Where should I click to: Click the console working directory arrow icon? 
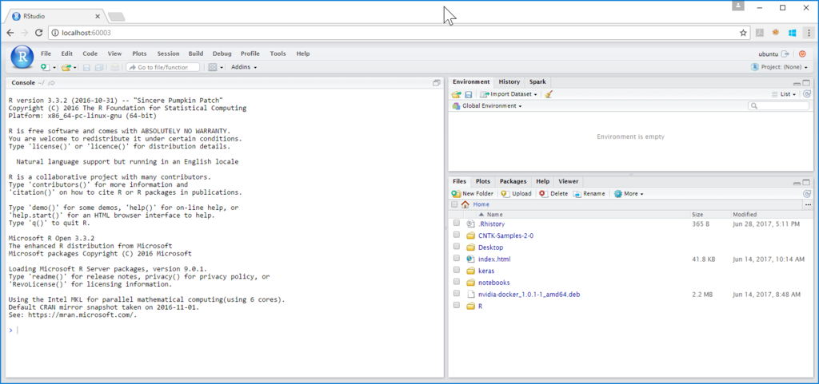click(52, 83)
